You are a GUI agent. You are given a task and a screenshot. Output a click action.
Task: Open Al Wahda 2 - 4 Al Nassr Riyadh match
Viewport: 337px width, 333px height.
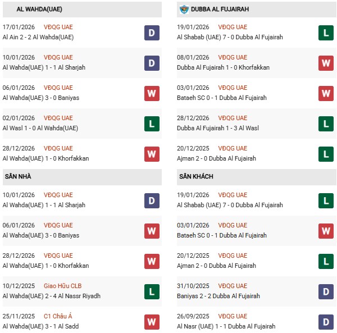[52, 296]
